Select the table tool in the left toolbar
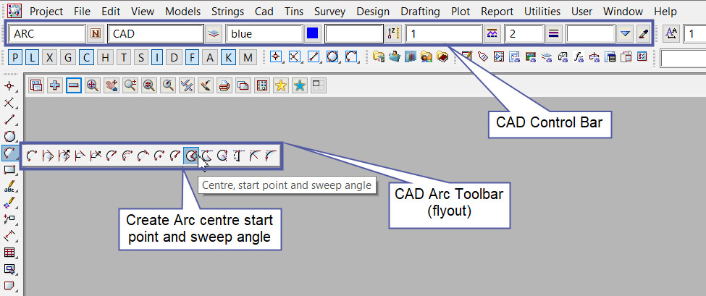 tap(9, 253)
